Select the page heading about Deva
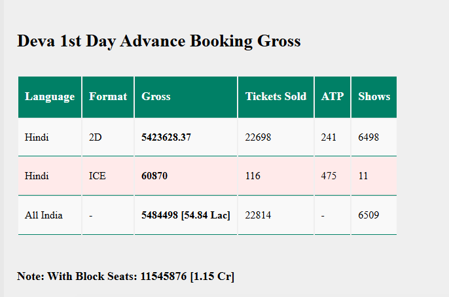The height and width of the screenshot is (297, 449). click(159, 41)
